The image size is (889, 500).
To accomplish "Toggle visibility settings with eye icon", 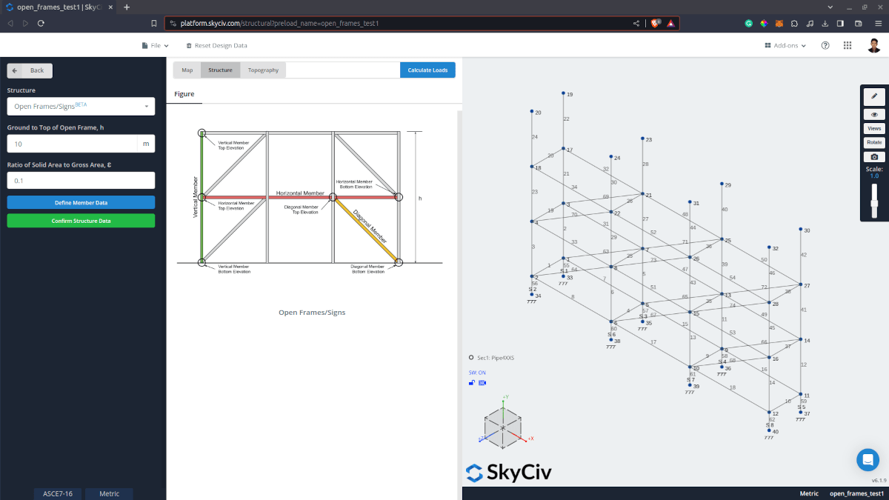I will coord(874,115).
